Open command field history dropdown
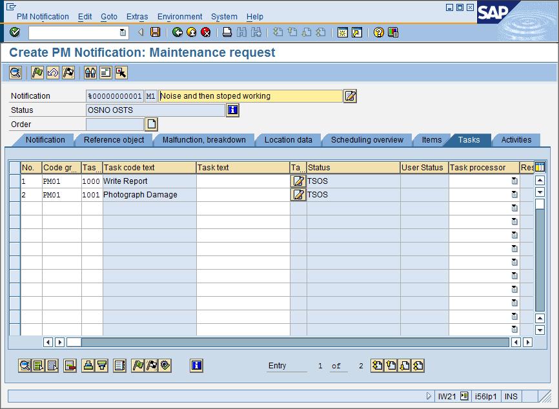 click(x=122, y=32)
